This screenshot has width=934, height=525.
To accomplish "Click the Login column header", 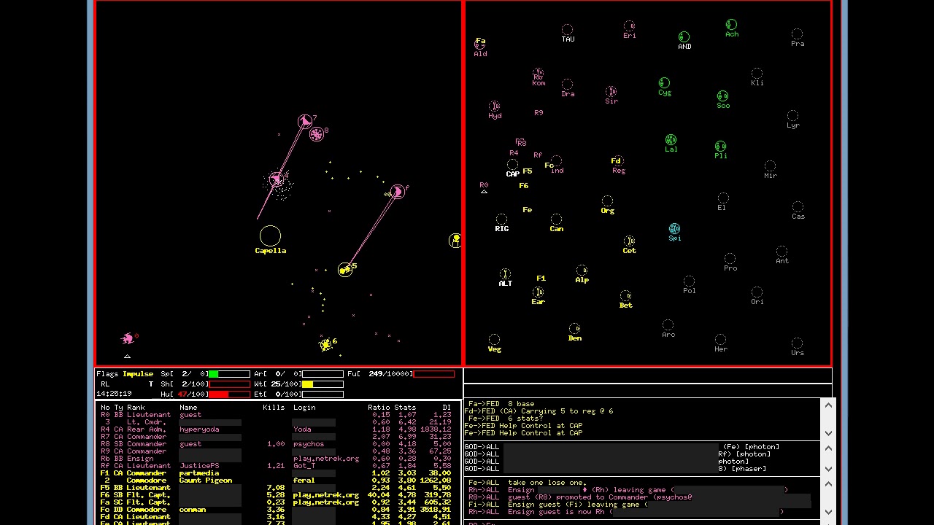I will pyautogui.click(x=304, y=408).
